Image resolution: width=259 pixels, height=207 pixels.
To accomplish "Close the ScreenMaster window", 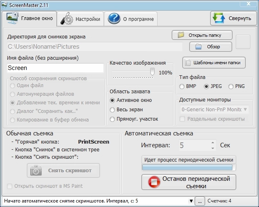I will click(x=249, y=4).
